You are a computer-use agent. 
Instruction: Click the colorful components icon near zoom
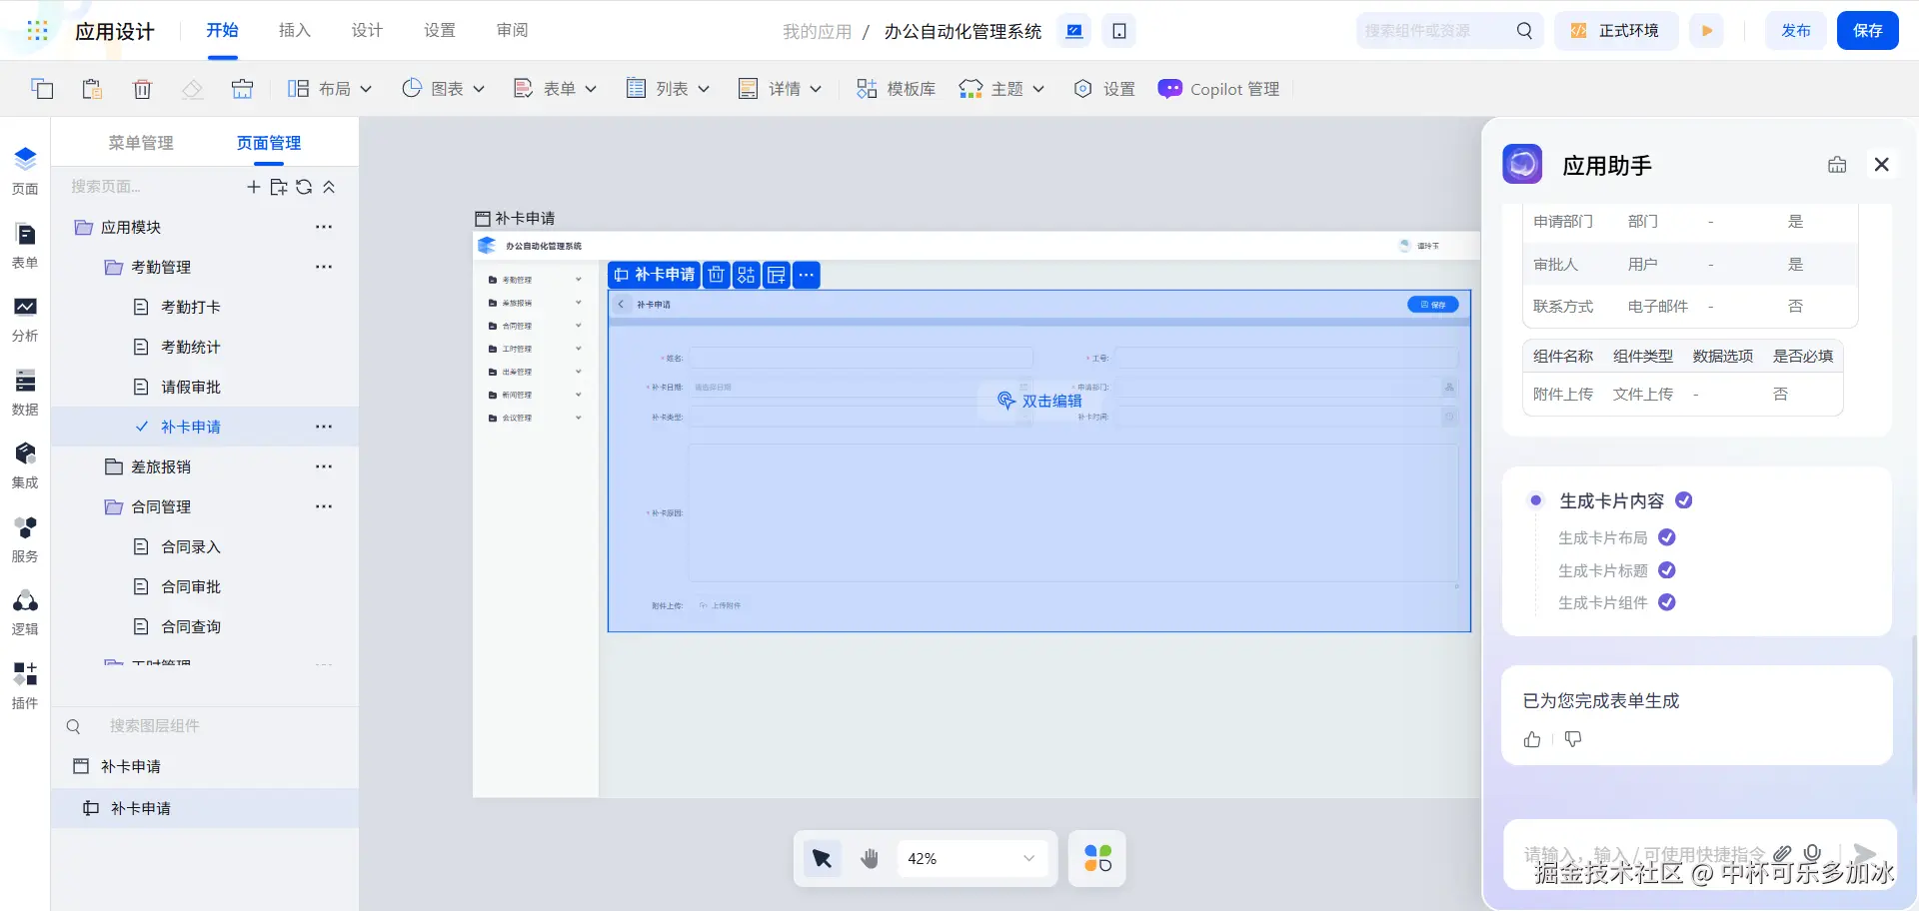[1097, 858]
